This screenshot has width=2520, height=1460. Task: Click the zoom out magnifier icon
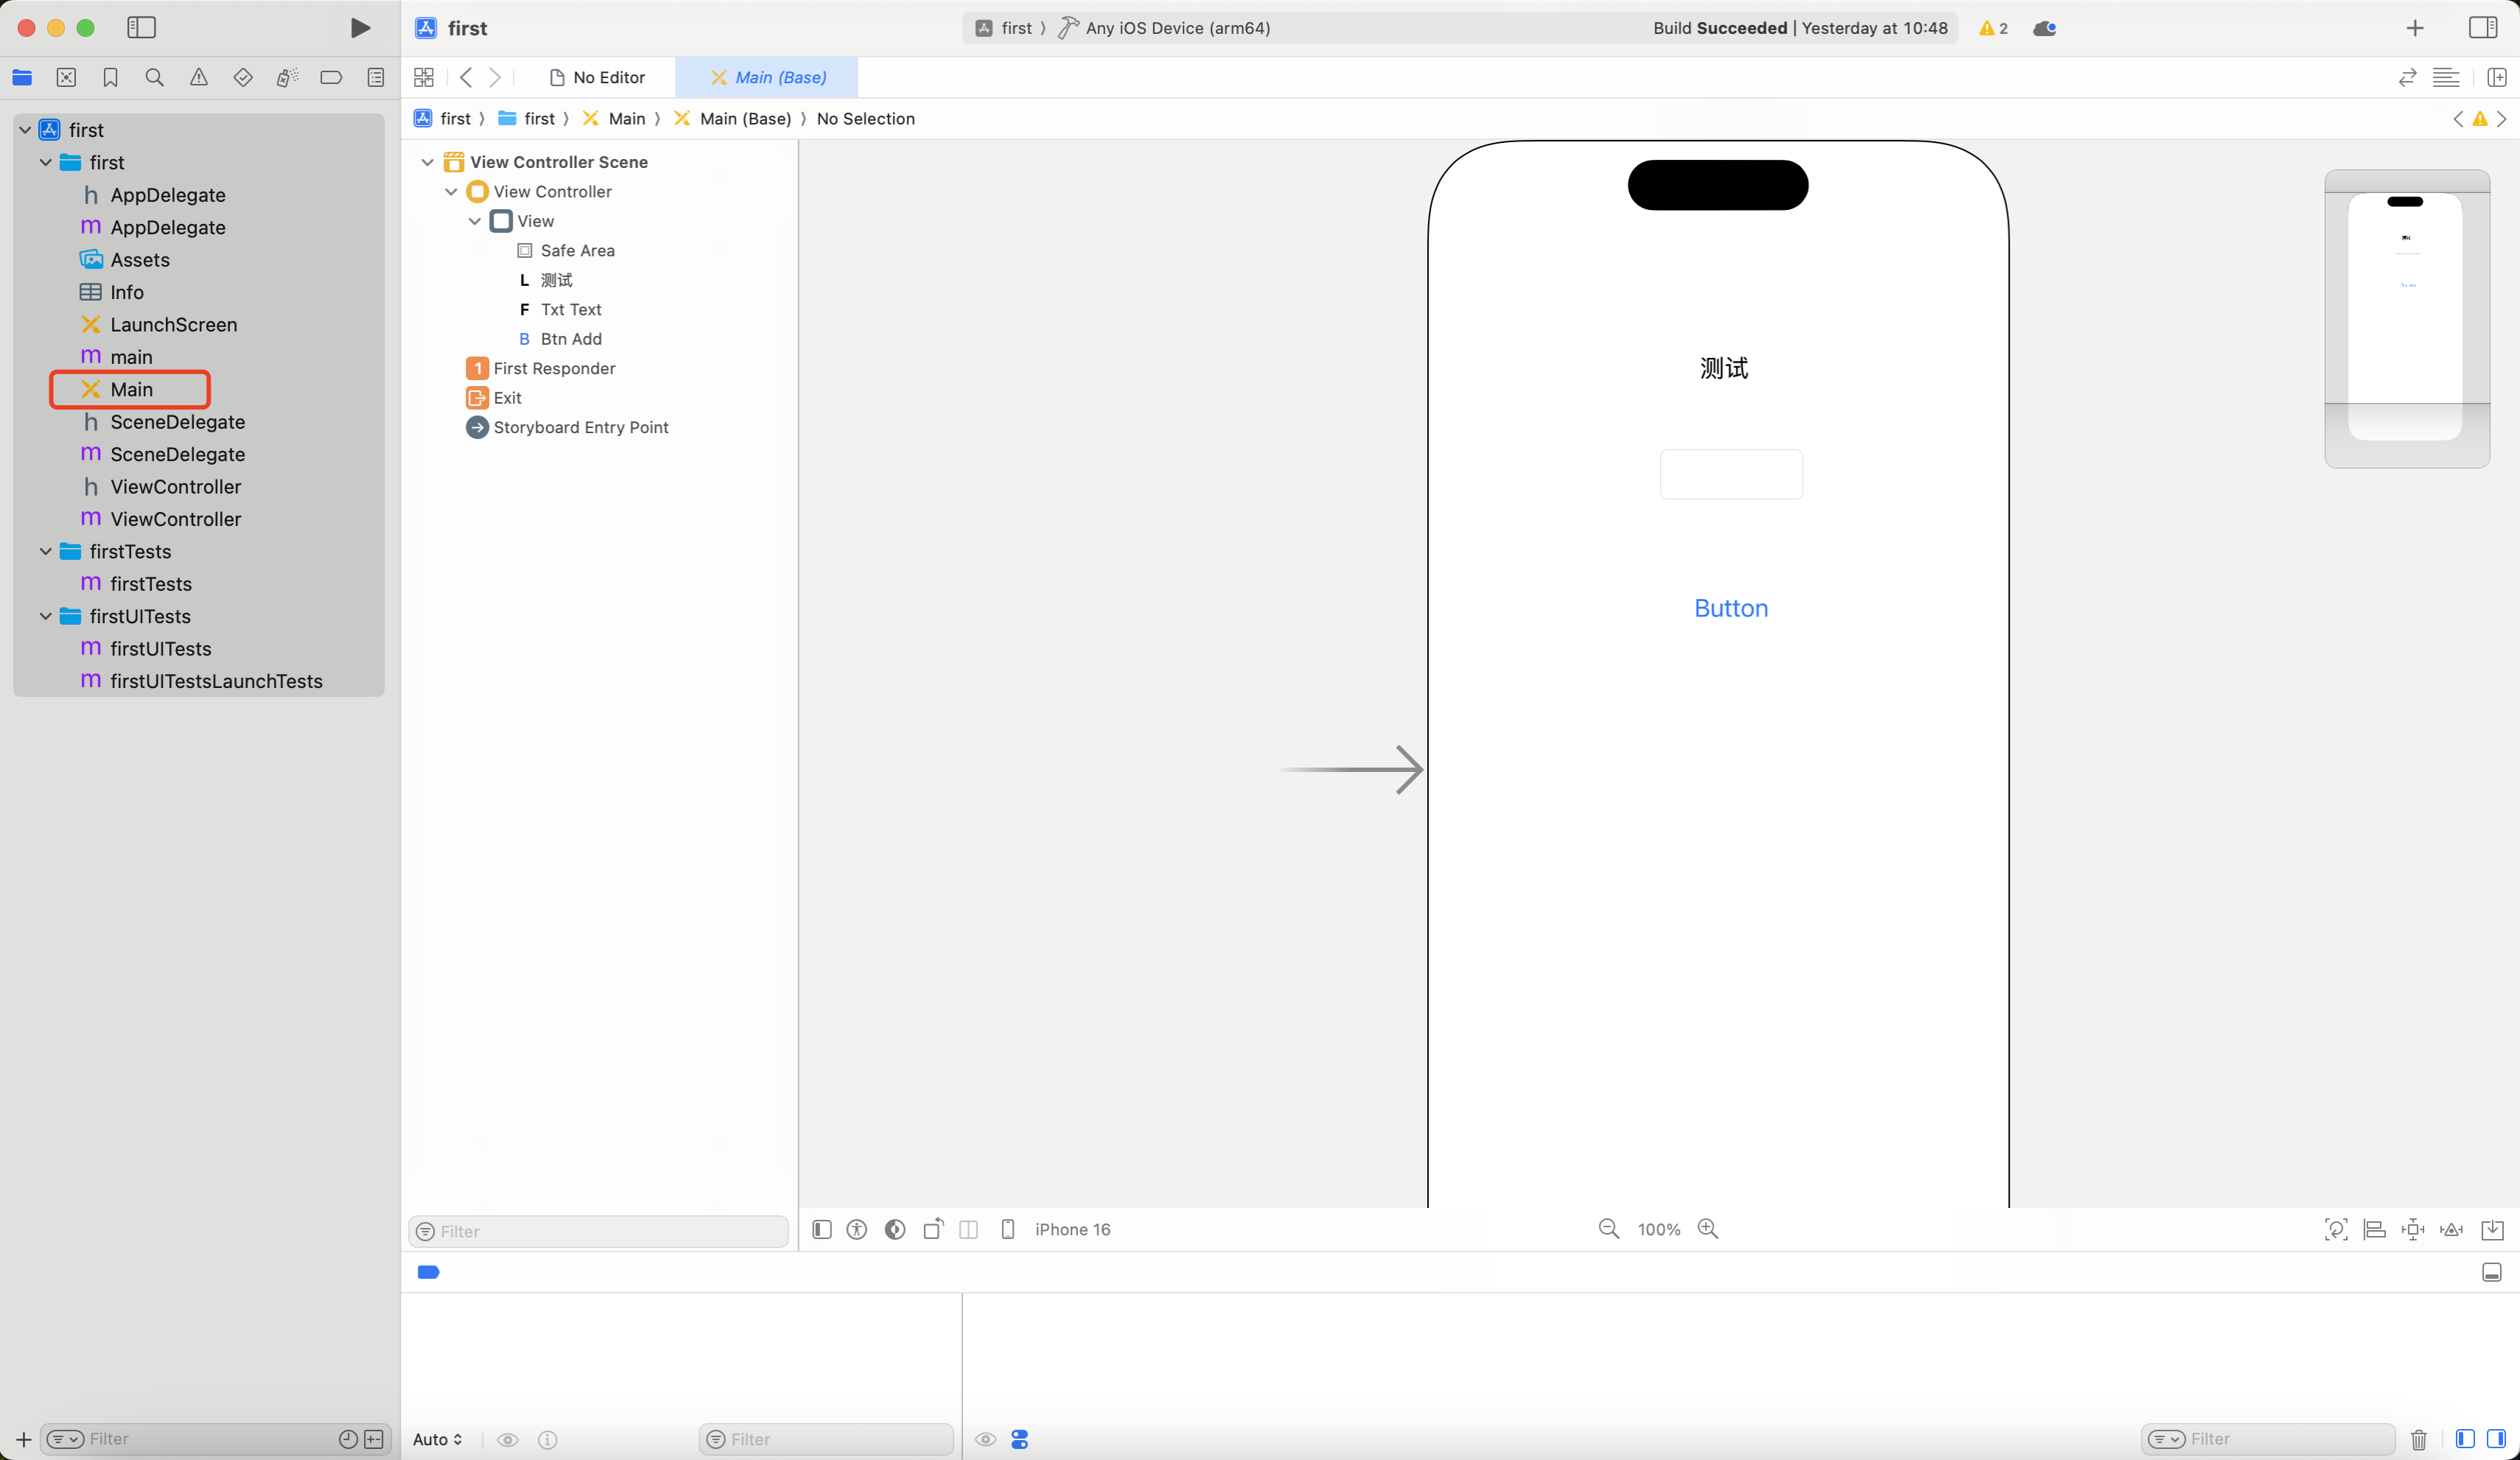coord(1608,1229)
